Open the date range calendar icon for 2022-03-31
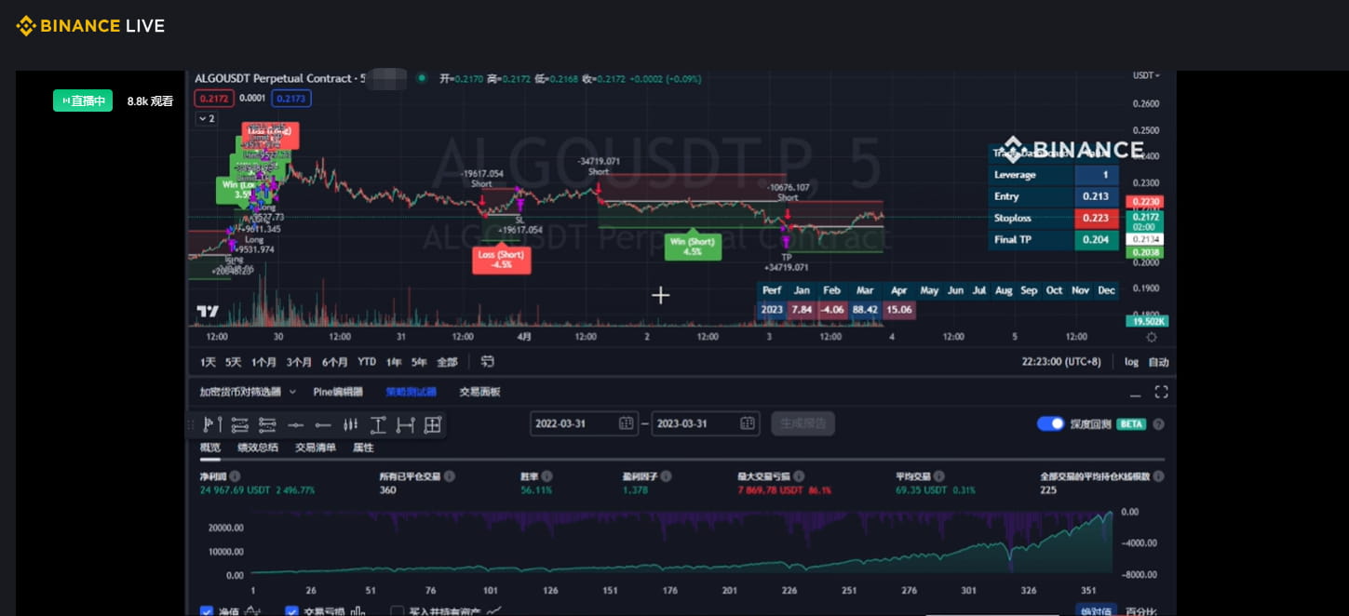 point(627,423)
